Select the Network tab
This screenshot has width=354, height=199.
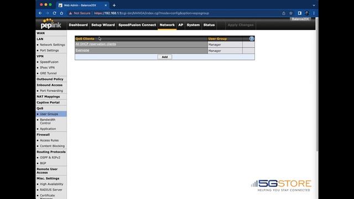167,25
